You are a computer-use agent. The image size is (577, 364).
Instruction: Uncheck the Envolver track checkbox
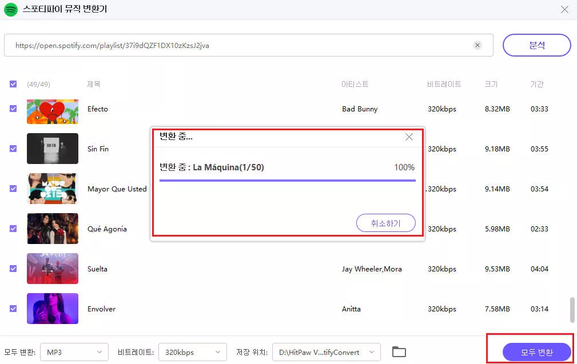pyautogui.click(x=13, y=309)
